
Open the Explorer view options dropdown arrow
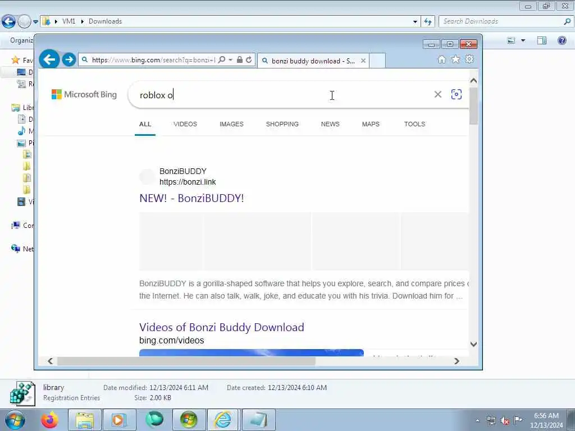523,40
